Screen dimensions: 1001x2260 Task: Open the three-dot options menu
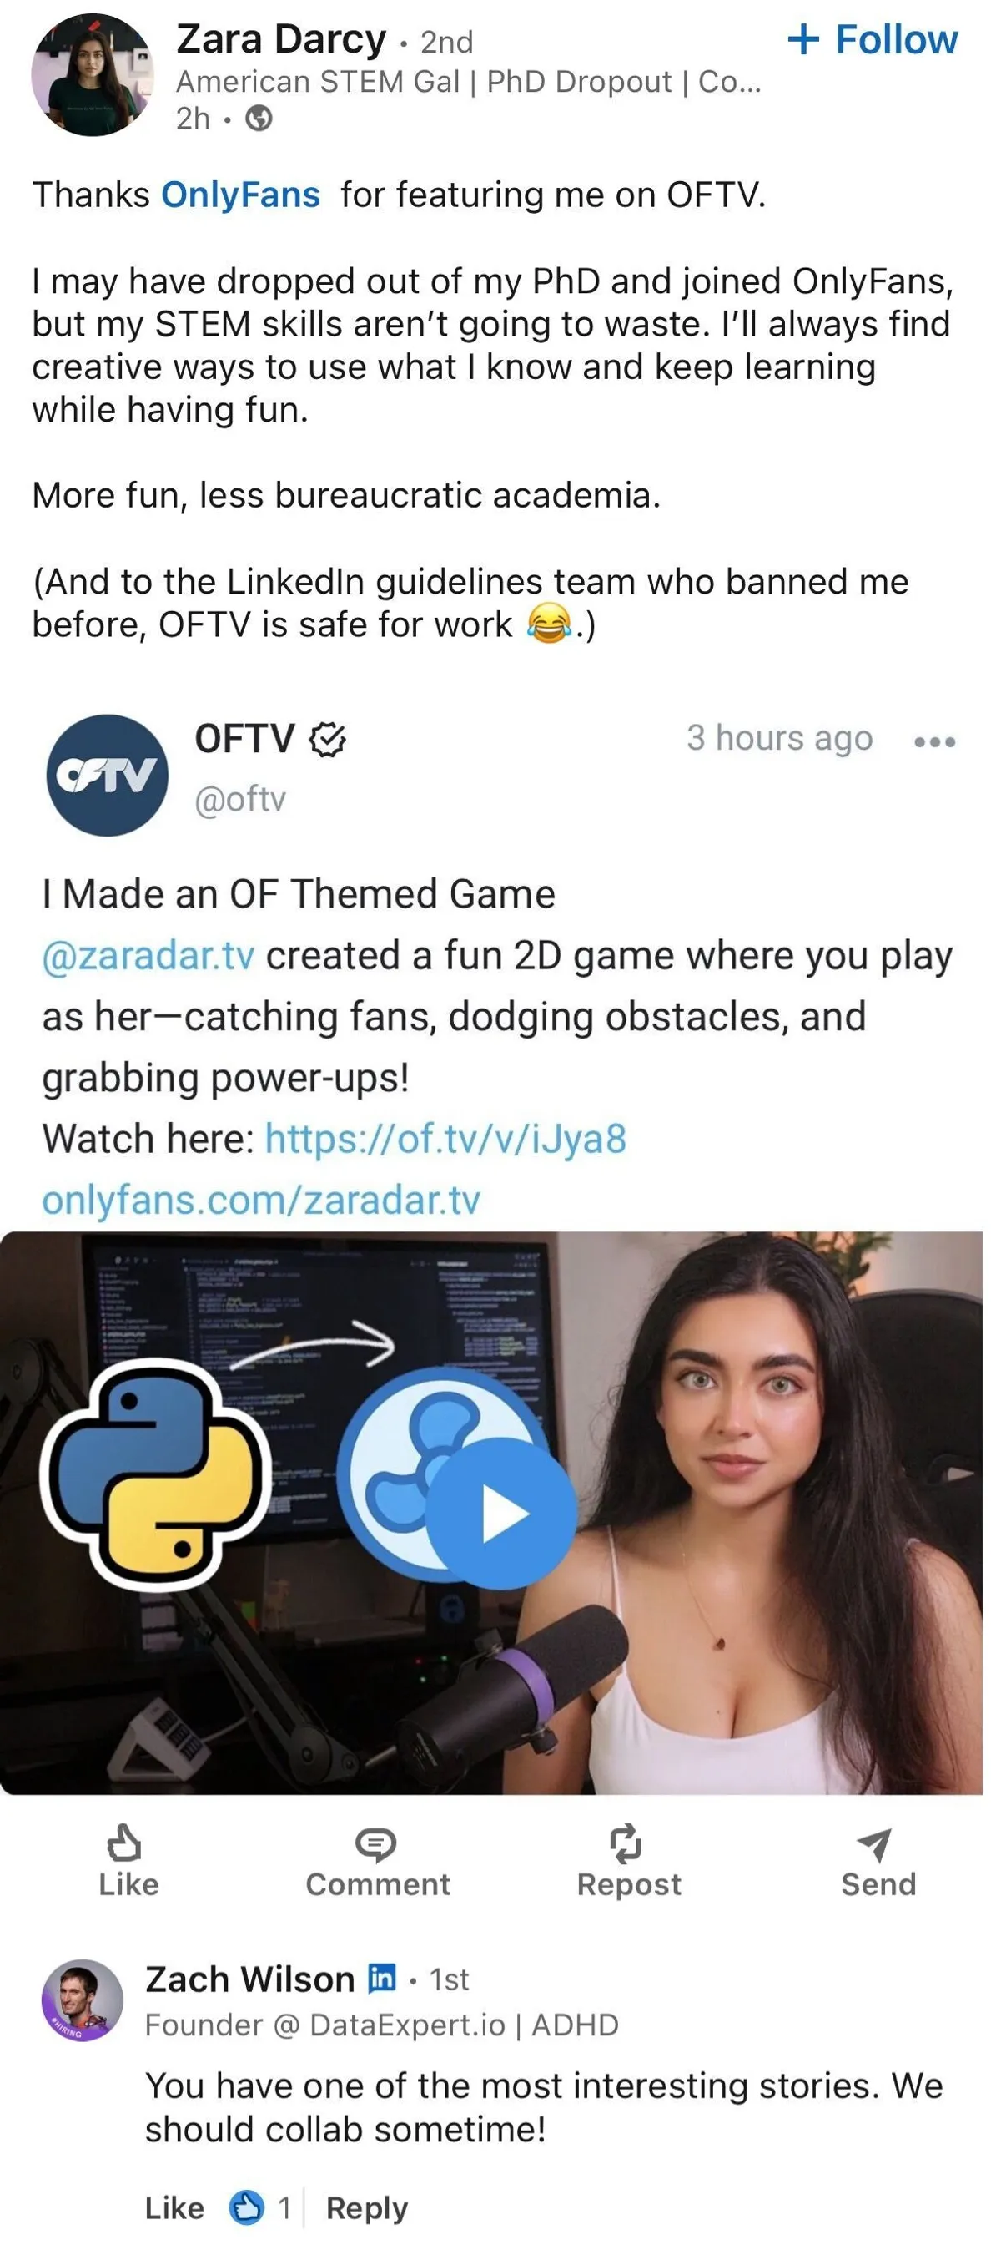coord(934,742)
